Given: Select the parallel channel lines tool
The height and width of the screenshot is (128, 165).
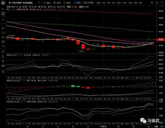Looking at the screenshot, I should tap(3, 28).
